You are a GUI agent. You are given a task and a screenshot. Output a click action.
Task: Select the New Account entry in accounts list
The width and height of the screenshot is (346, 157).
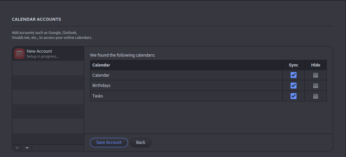[x=48, y=54]
